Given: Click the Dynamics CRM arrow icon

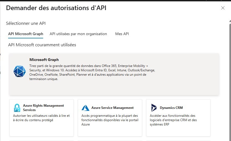Looking at the screenshot, I should pos(154,108).
